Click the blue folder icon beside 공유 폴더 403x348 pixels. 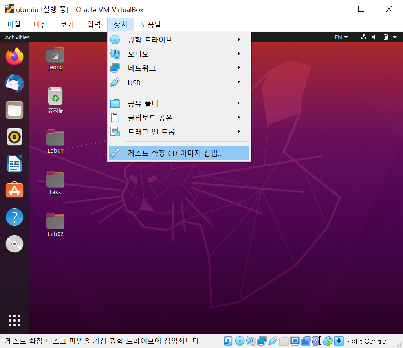(x=115, y=103)
